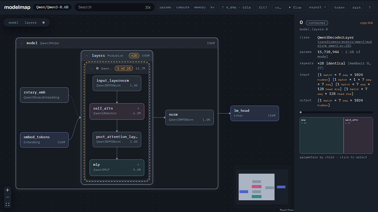Open the export dropdown menu
The image size is (378, 212).
[318, 7]
